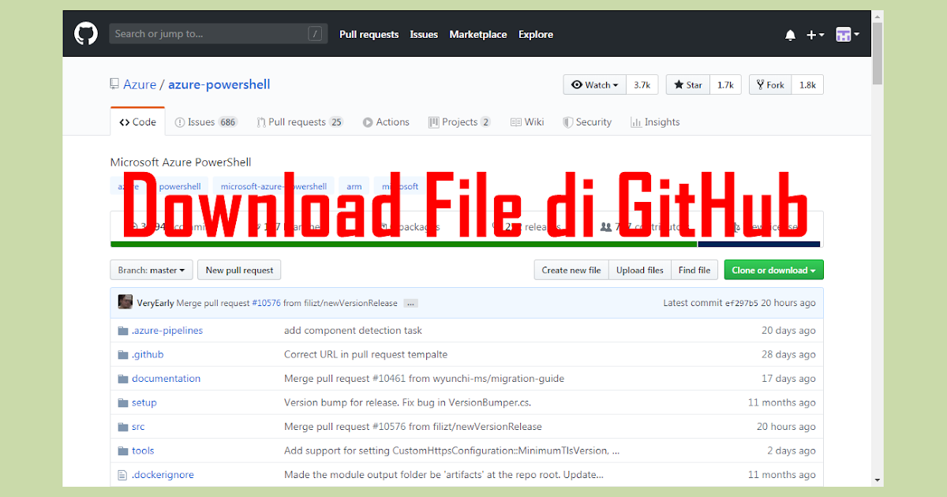Image resolution: width=947 pixels, height=497 pixels.
Task: Open 'Correct URL in pull request tempalte' commit
Action: click(x=365, y=355)
